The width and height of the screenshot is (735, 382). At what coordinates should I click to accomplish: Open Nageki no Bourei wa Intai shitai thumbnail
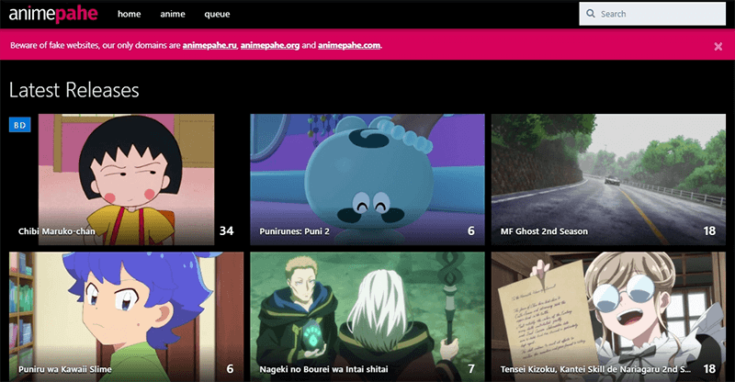pos(367,317)
